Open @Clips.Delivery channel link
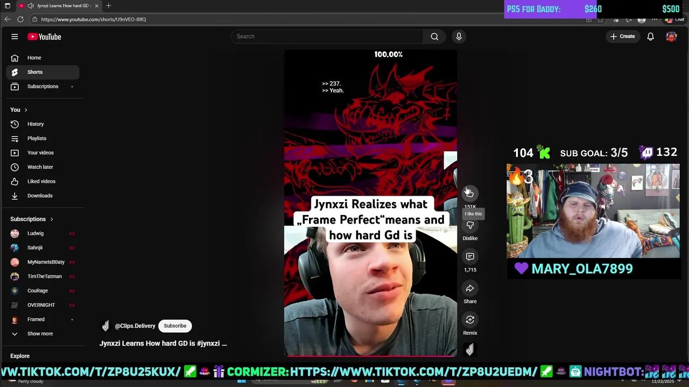 pyautogui.click(x=135, y=326)
